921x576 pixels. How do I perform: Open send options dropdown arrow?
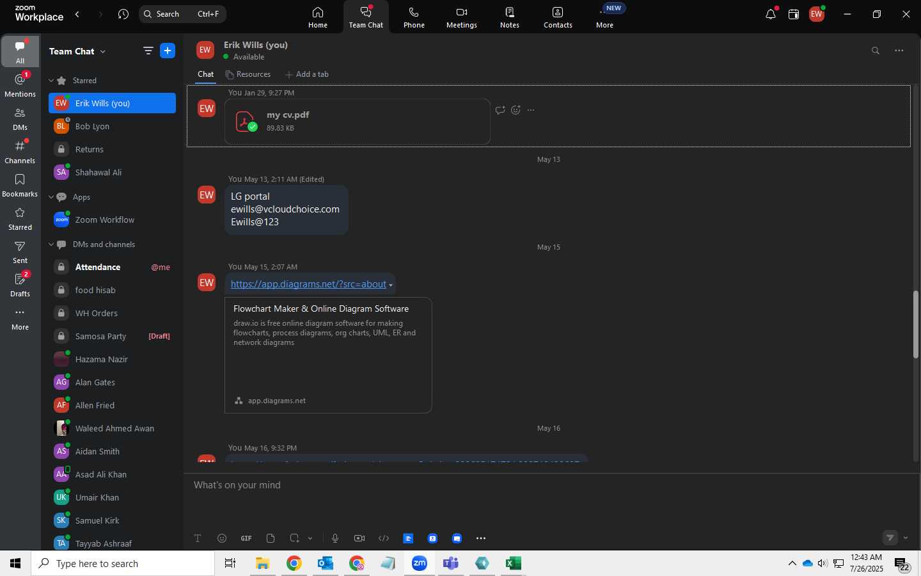[x=906, y=538]
